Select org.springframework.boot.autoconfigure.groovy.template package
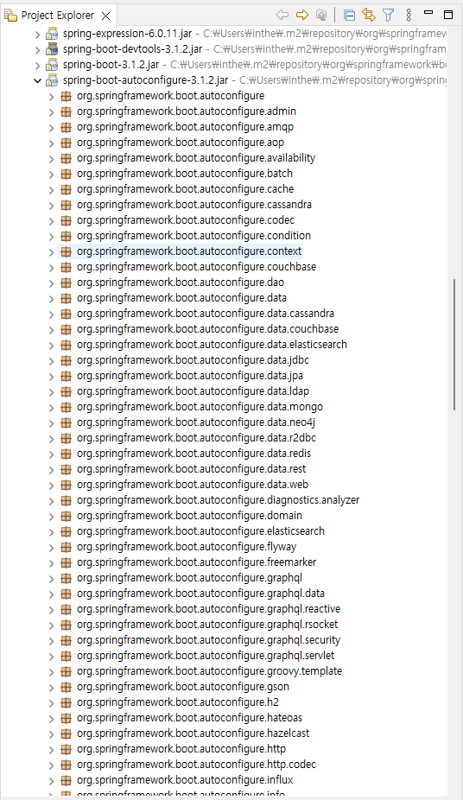Viewport: 463px width, 800px height. pos(209,671)
